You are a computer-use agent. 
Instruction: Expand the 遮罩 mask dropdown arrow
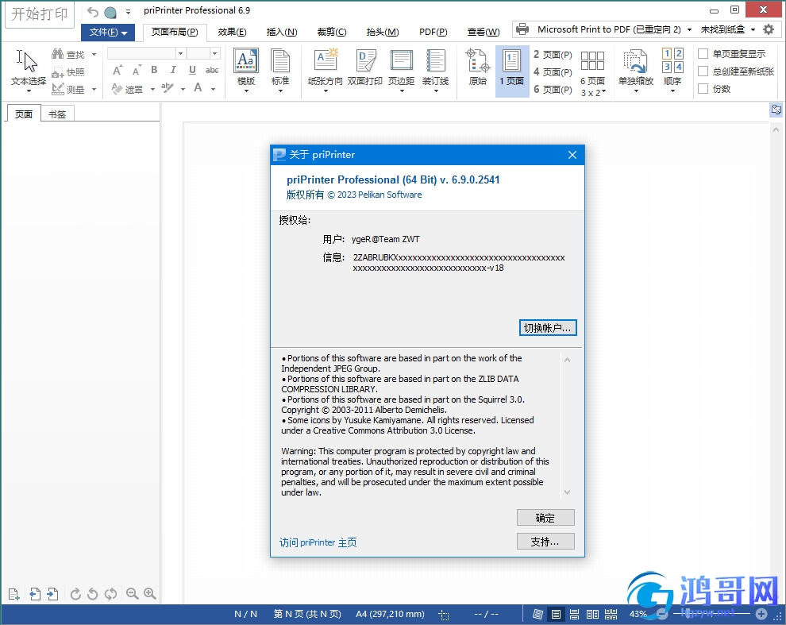(x=152, y=89)
